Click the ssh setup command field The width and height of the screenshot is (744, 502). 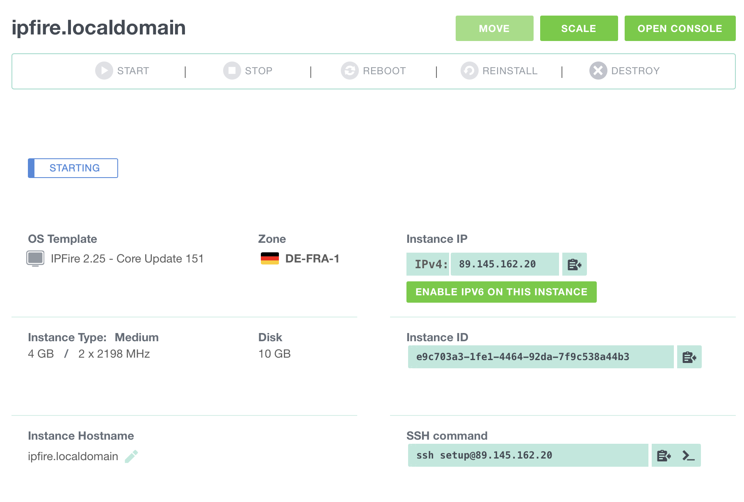[528, 455]
